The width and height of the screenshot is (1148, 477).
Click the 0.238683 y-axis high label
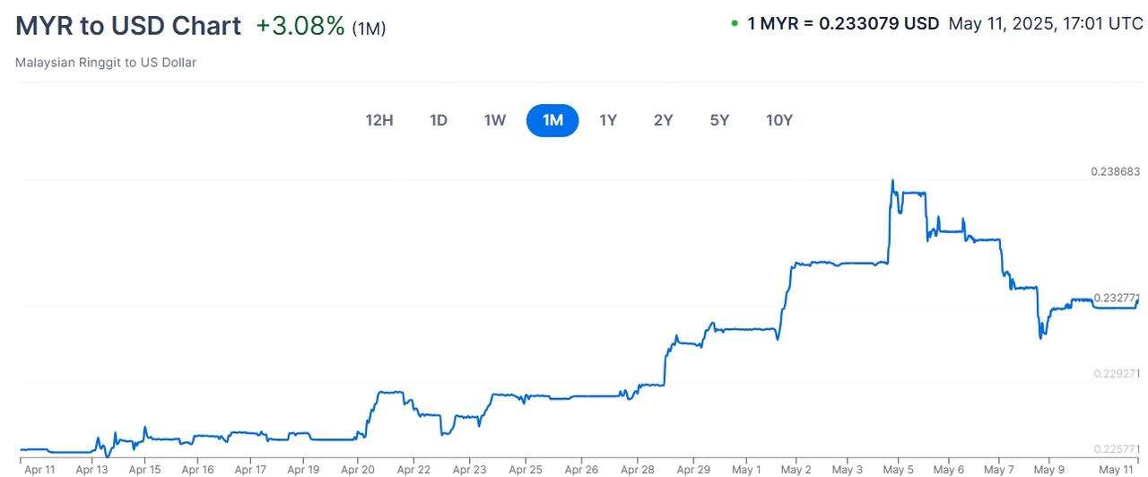pos(1115,171)
